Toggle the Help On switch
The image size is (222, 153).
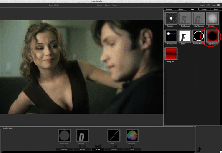[x=218, y=5]
